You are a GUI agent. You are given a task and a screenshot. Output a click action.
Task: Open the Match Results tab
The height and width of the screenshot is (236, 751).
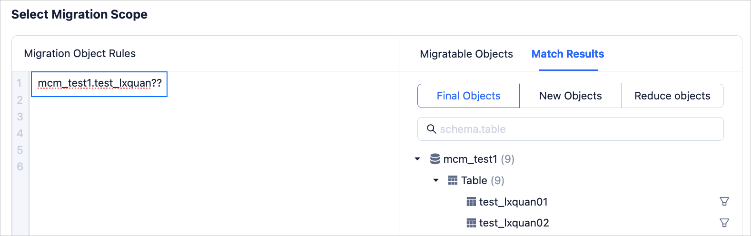(x=567, y=54)
